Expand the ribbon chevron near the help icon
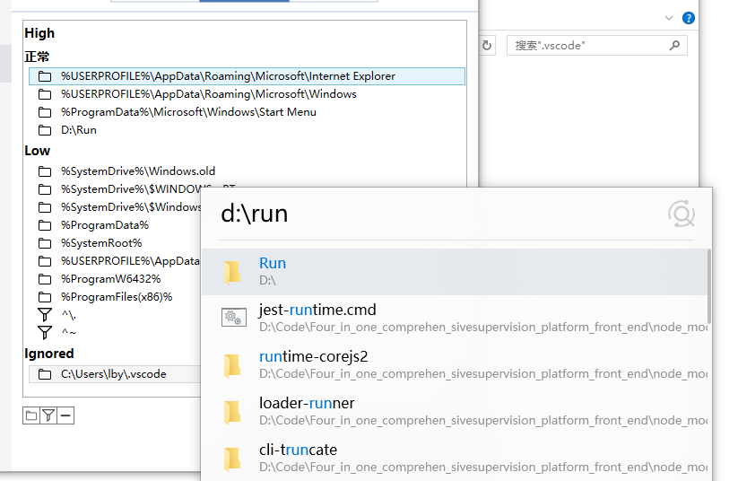 (668, 18)
